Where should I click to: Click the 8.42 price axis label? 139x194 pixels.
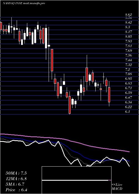pos(128,22)
